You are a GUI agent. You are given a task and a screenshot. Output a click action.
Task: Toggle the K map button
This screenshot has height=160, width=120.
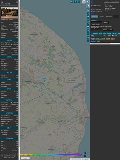click(x=88, y=19)
